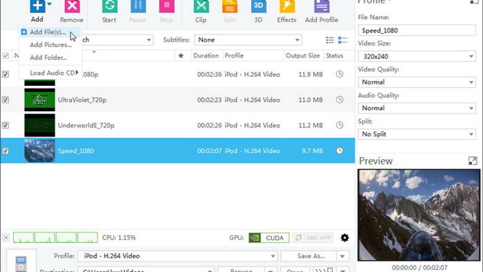Uncheck the first file row checkbox

click(5, 74)
